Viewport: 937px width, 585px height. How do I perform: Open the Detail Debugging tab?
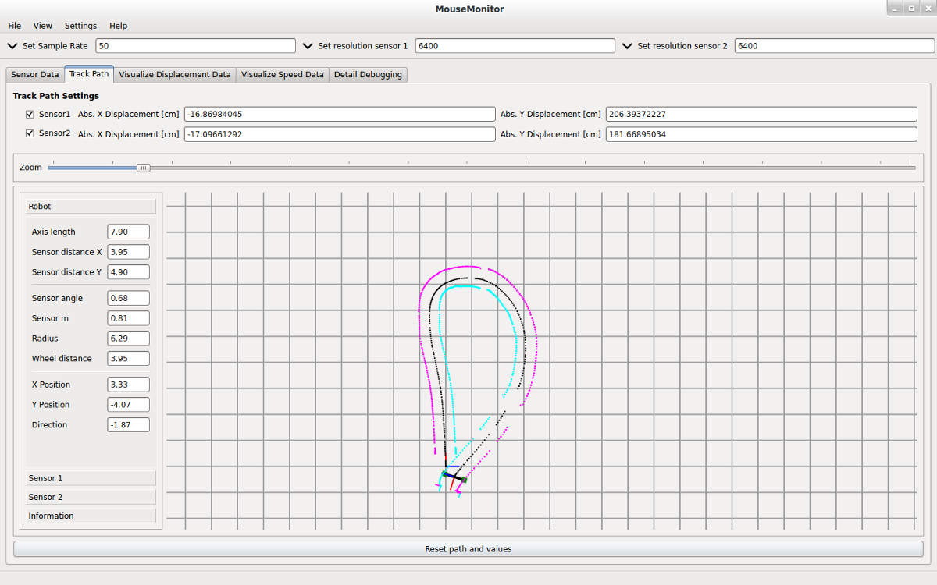click(x=368, y=75)
